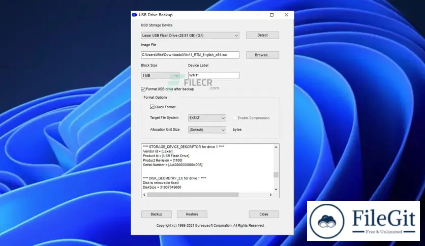The height and width of the screenshot is (246, 425).
Task: Click the USB Drive Backup app icon in title bar
Action: point(134,15)
